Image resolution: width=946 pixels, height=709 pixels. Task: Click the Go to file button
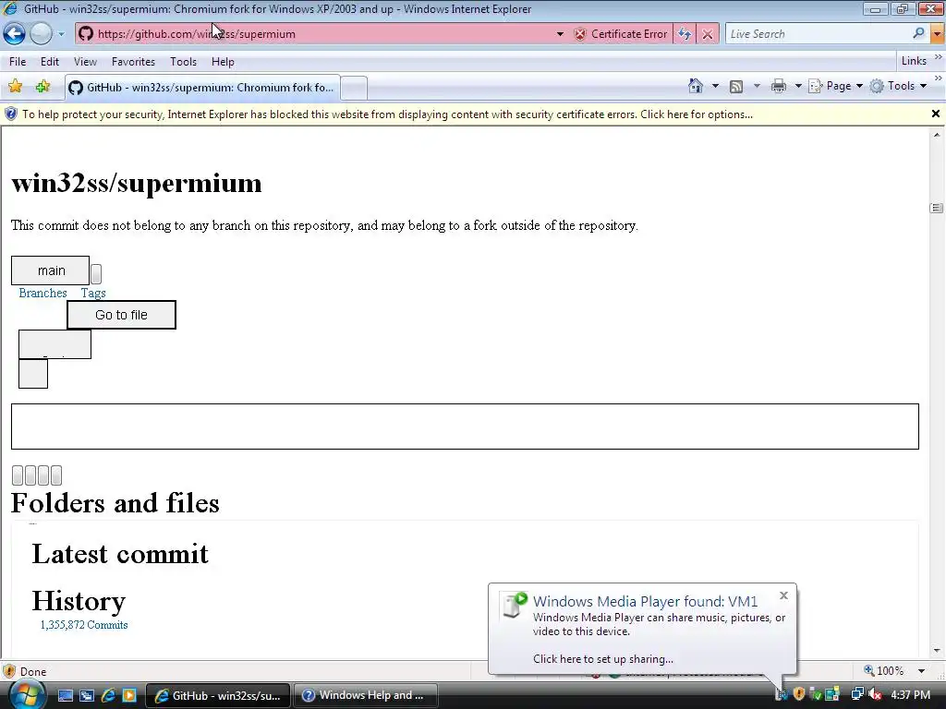tap(121, 315)
